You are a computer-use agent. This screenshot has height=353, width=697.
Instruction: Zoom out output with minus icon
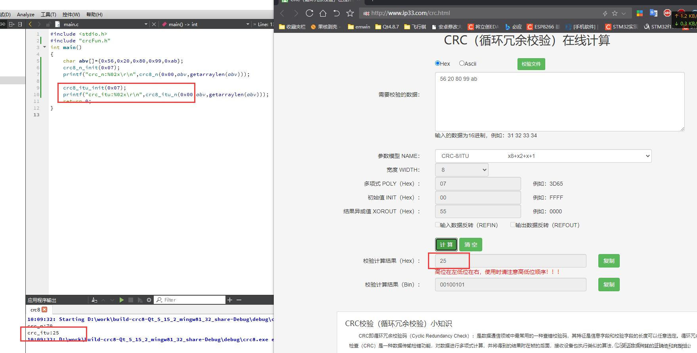pos(239,300)
